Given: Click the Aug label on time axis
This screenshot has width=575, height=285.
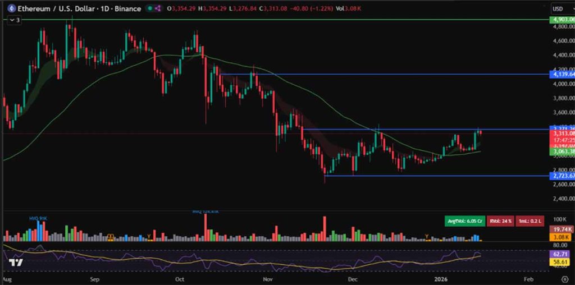Looking at the screenshot, I should tap(8, 279).
